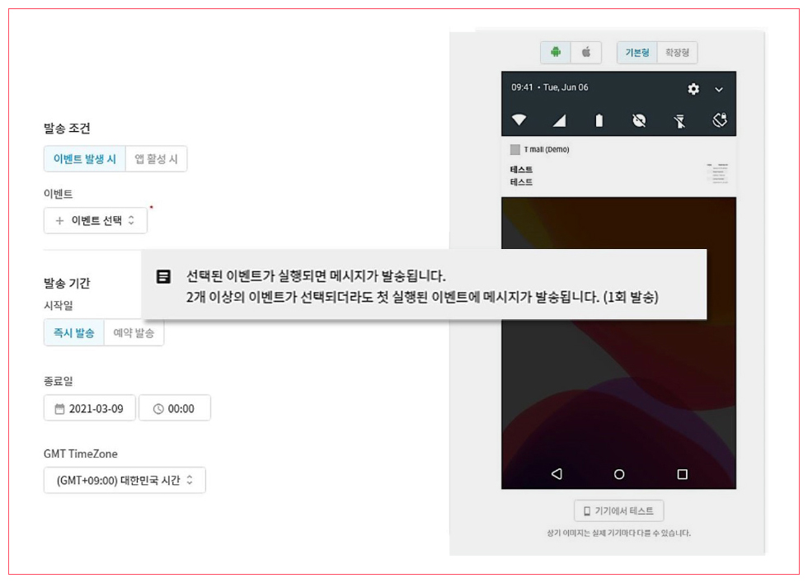
Task: Click the 테스트 notification title text
Action: 521,169
